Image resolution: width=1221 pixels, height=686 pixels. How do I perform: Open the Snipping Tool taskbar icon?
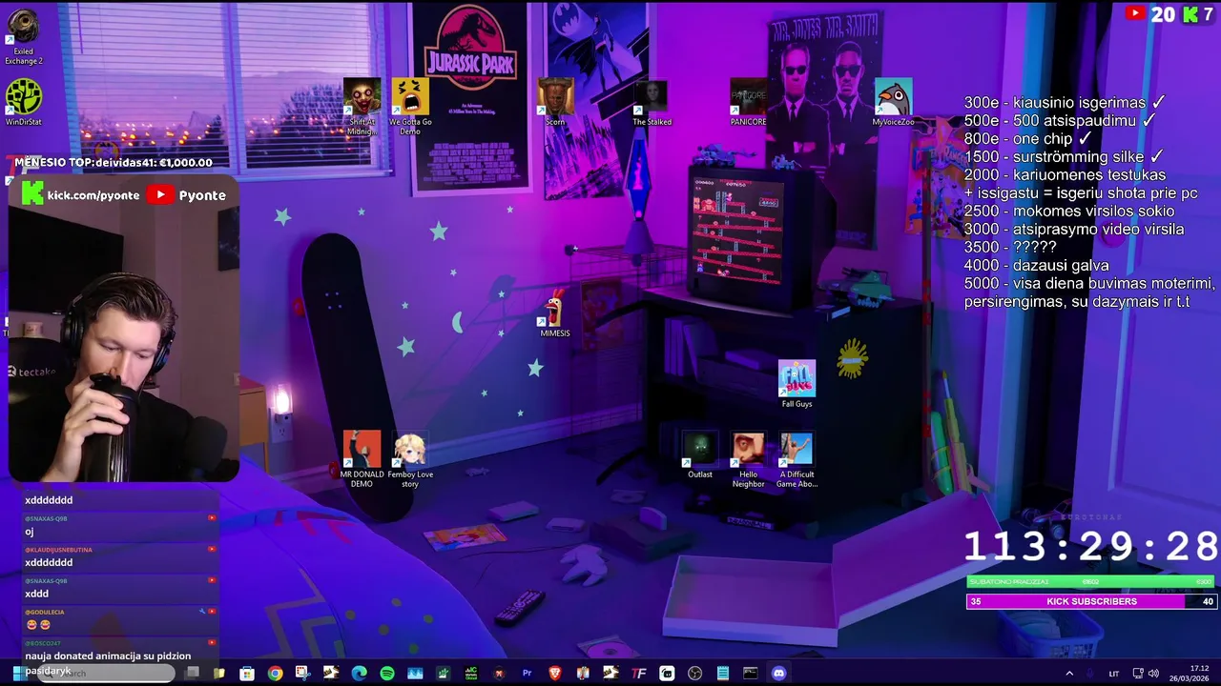click(x=302, y=674)
